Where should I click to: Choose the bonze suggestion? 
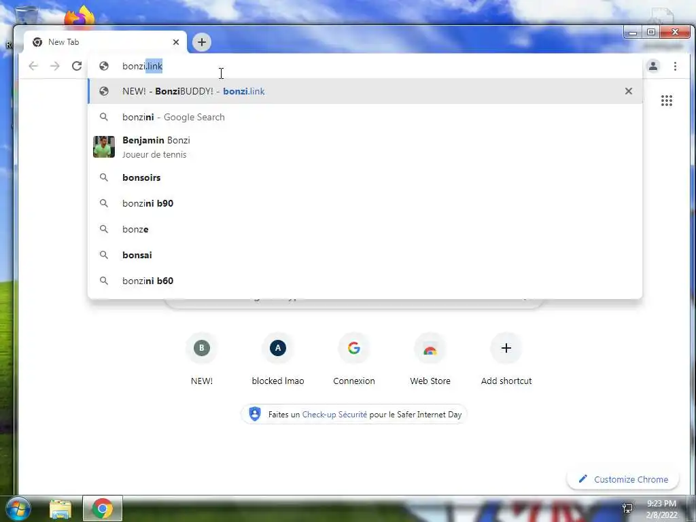tap(365, 229)
